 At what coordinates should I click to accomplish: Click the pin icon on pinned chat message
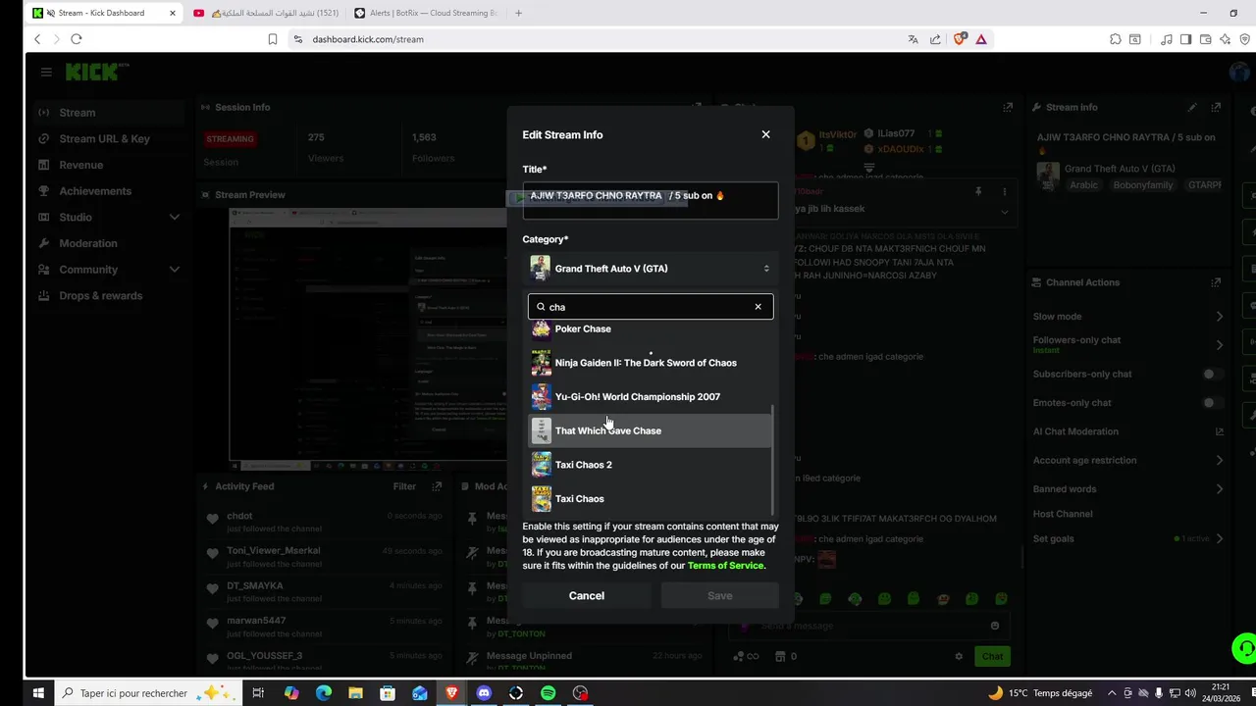(978, 192)
